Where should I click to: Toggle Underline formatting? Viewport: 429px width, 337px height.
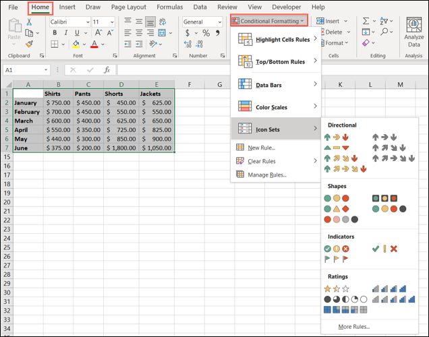[77, 33]
